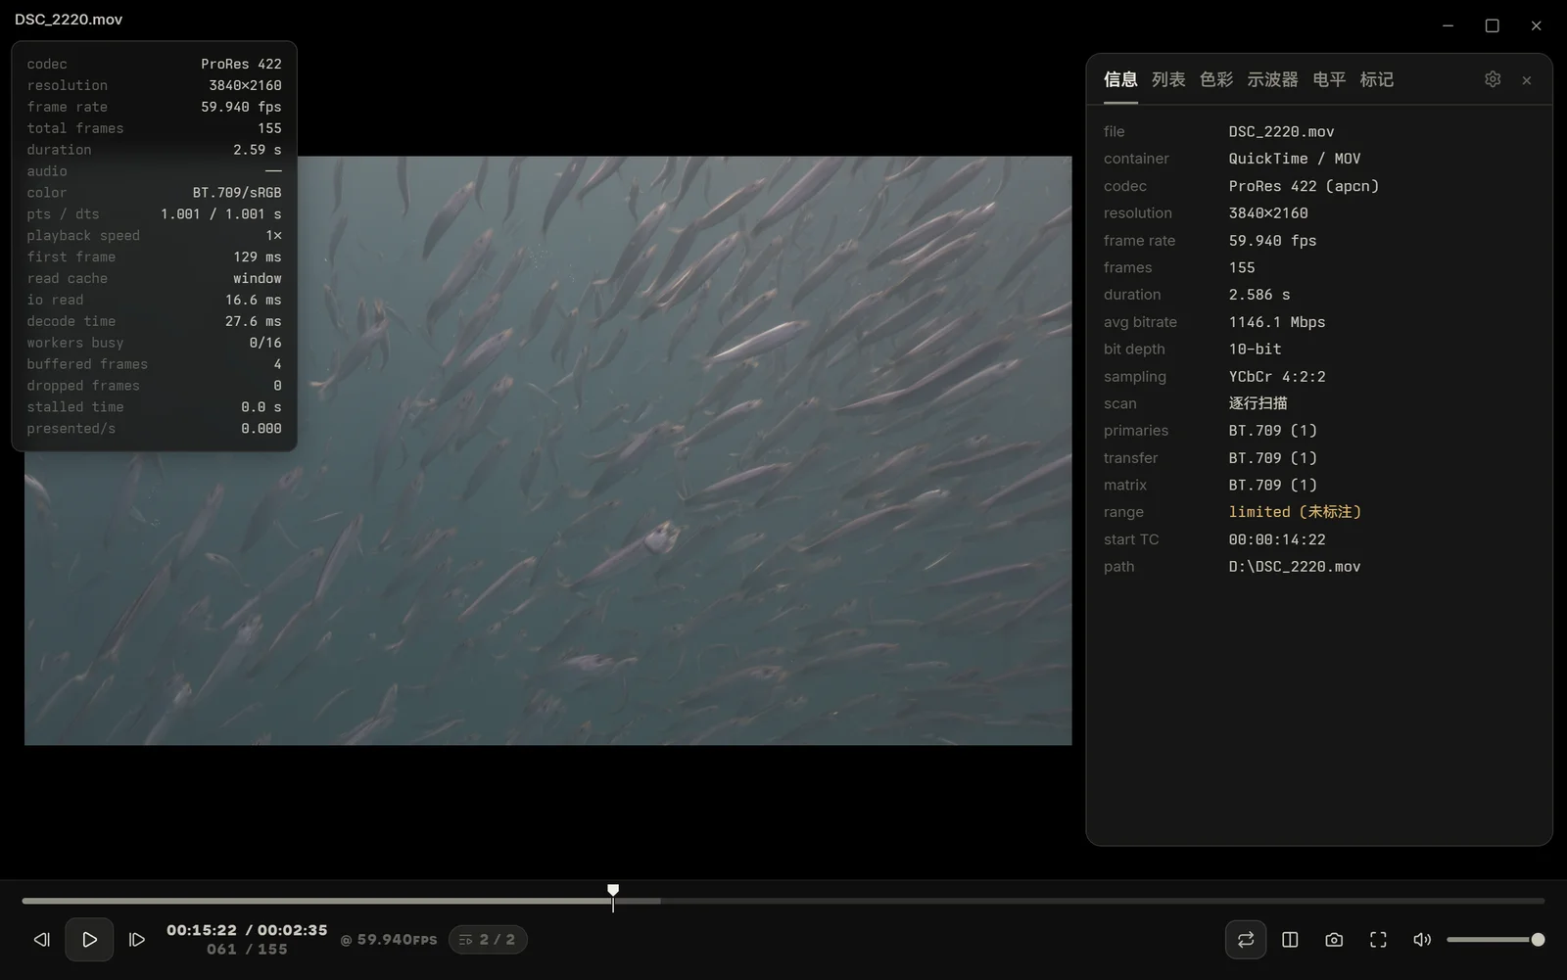This screenshot has width=1567, height=980.
Task: Switch to the 色彩 tab
Action: 1216,79
